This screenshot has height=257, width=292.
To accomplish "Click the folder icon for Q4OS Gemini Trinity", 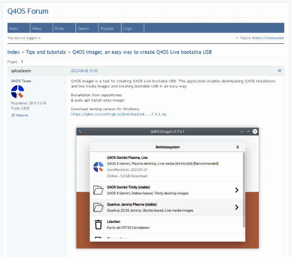I will click(x=98, y=190).
